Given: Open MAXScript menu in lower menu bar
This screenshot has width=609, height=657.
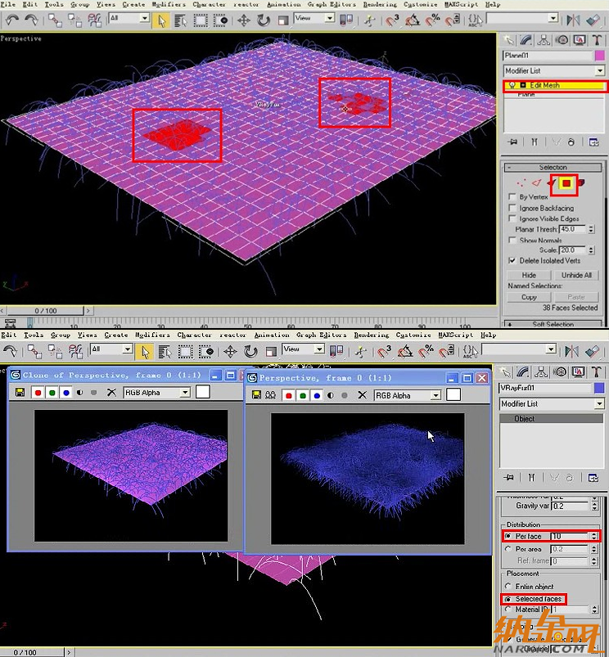Looking at the screenshot, I should 456,335.
